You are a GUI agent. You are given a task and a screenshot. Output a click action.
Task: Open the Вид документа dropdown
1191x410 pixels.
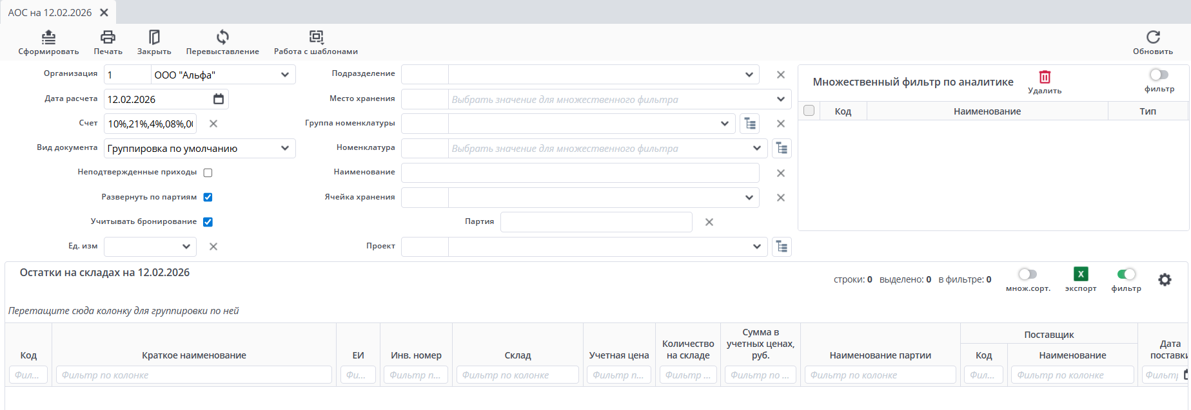click(x=285, y=149)
